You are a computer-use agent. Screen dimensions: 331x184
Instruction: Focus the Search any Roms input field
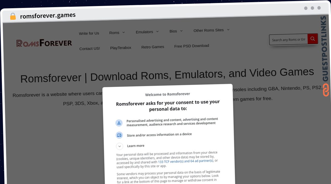[x=289, y=40]
